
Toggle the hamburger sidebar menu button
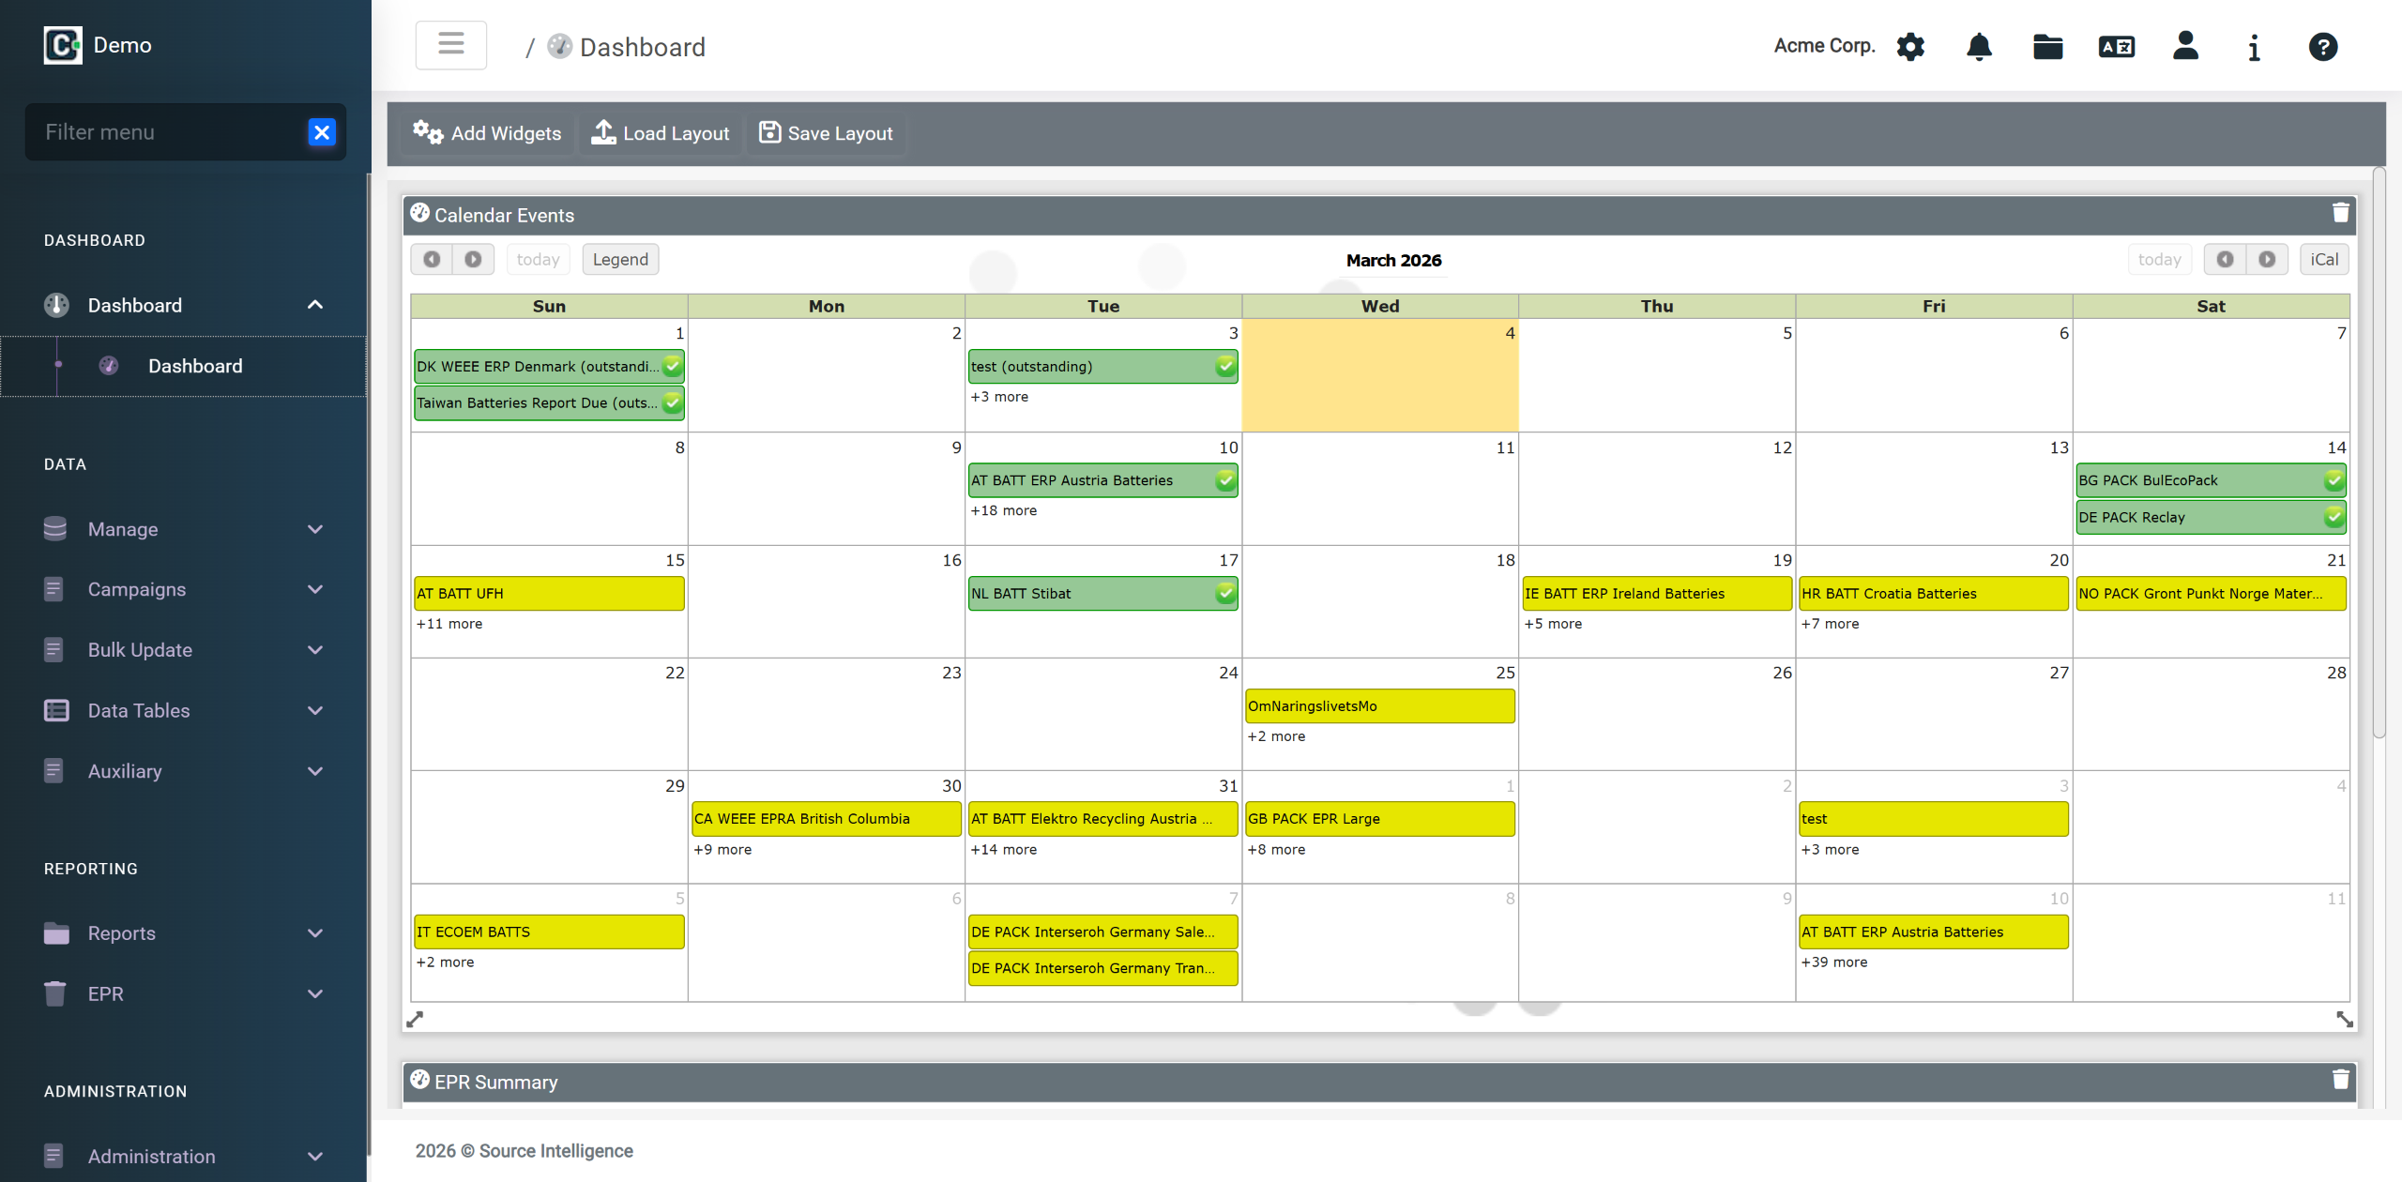click(x=451, y=45)
